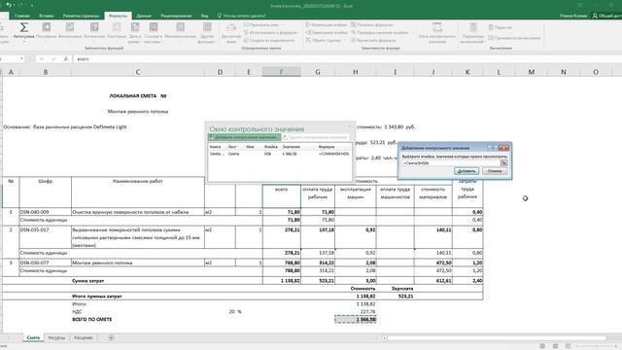This screenshot has width=622, height=350.
Task: Click the Отмена button in dialog
Action: (495, 171)
